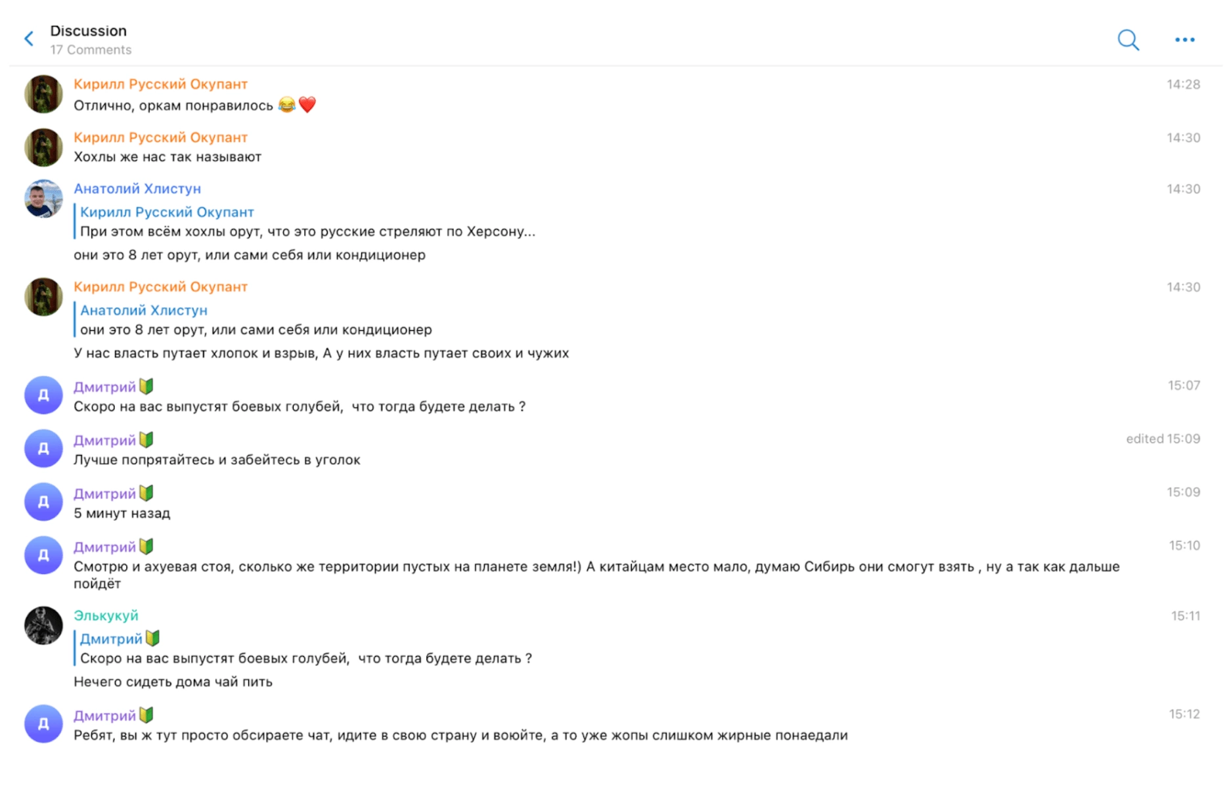Click the laughing emoji after 'оркам понравилось'

point(287,104)
